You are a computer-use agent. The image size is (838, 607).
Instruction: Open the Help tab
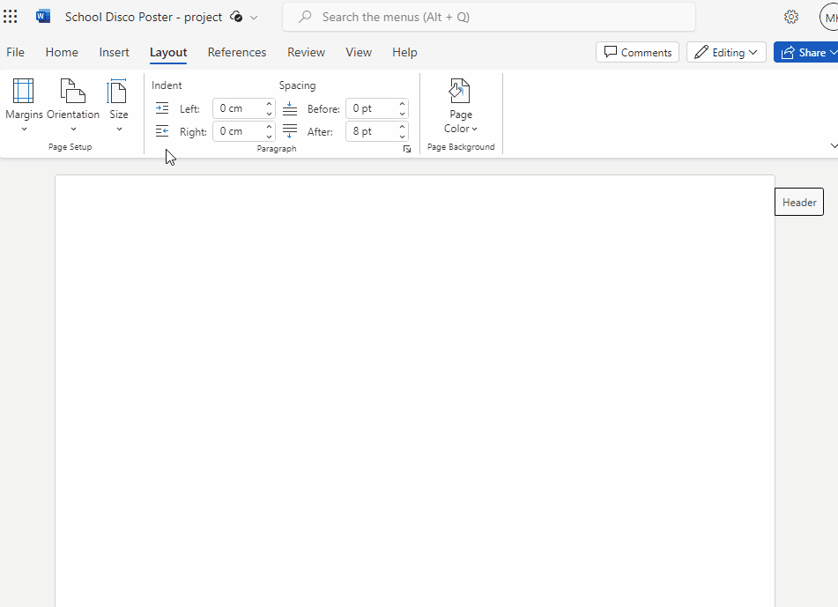tap(404, 52)
